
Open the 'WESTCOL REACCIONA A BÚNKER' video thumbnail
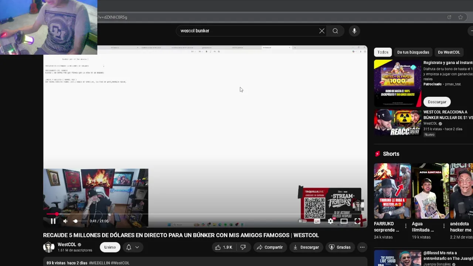(398, 123)
